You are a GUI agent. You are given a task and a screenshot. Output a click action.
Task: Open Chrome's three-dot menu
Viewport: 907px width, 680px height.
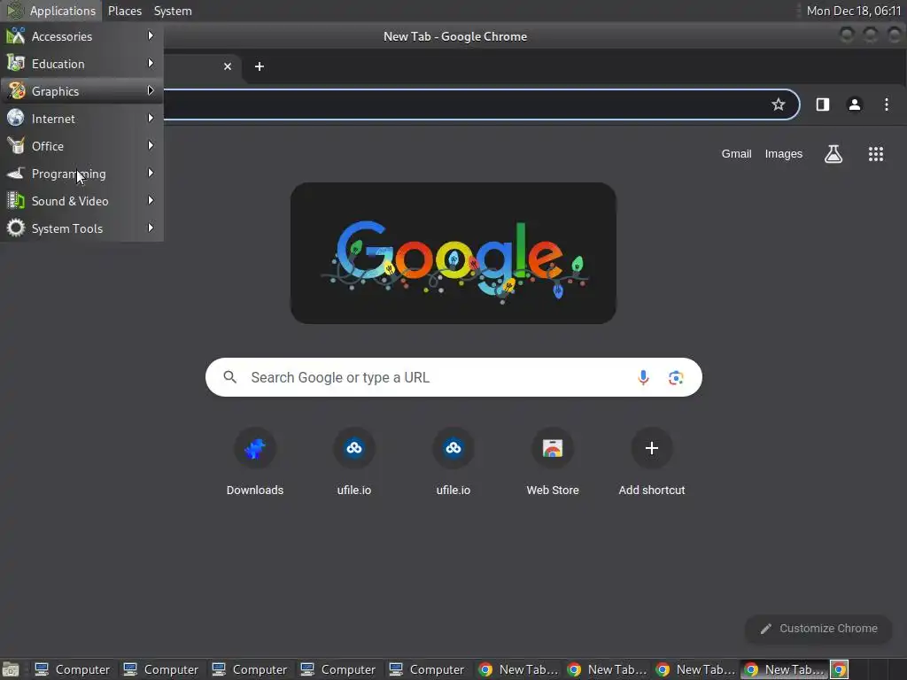[886, 104]
